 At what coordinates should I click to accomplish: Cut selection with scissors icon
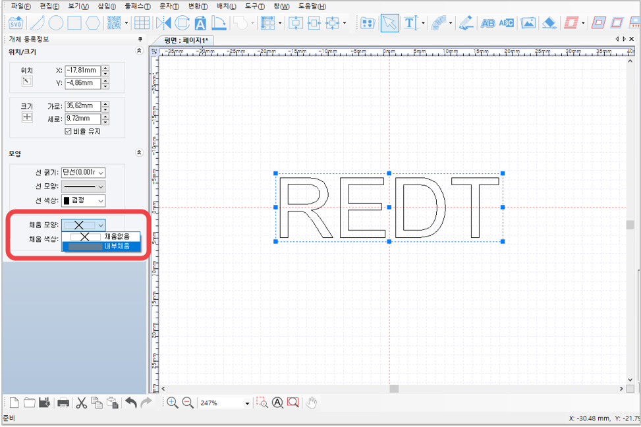point(81,403)
